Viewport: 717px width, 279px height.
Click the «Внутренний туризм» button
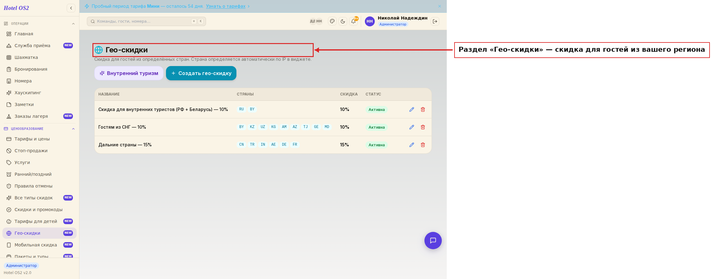click(x=129, y=73)
